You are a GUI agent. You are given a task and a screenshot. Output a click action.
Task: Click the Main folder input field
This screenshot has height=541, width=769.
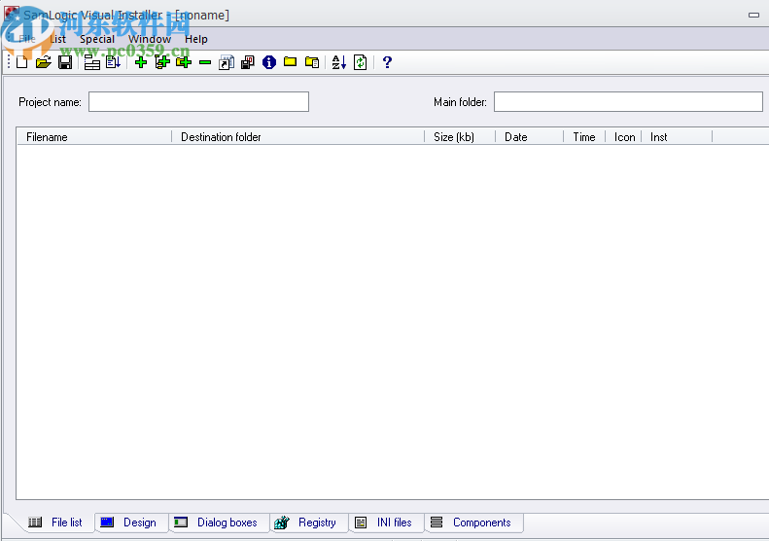(628, 101)
